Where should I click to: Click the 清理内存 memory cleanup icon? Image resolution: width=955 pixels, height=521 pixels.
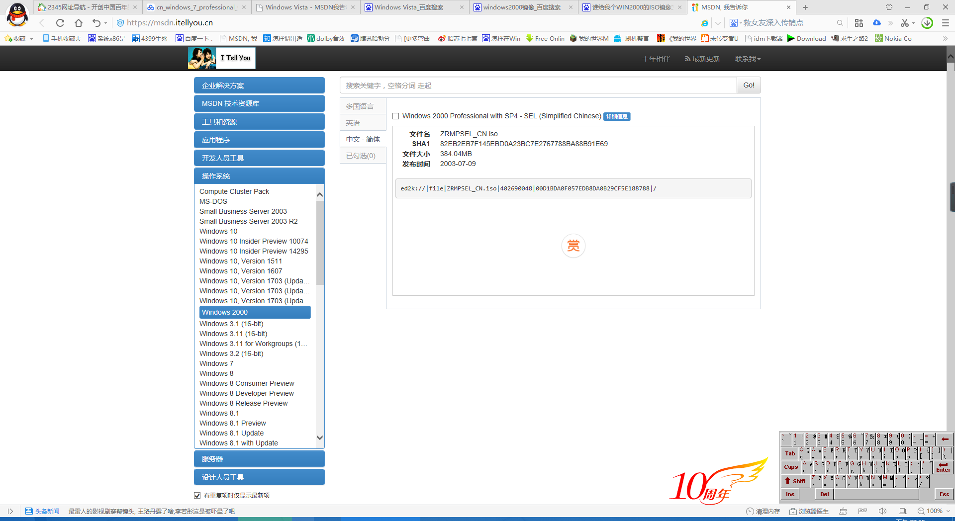[x=750, y=511]
